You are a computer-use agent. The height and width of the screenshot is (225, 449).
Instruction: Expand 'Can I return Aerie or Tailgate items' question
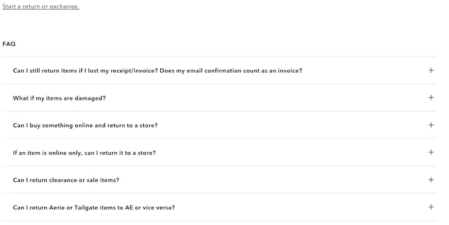coord(220,207)
